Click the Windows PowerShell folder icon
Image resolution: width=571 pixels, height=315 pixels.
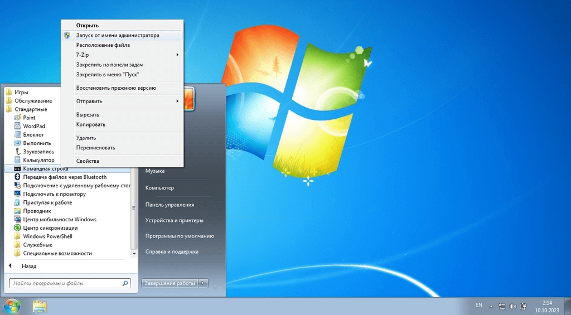point(17,236)
